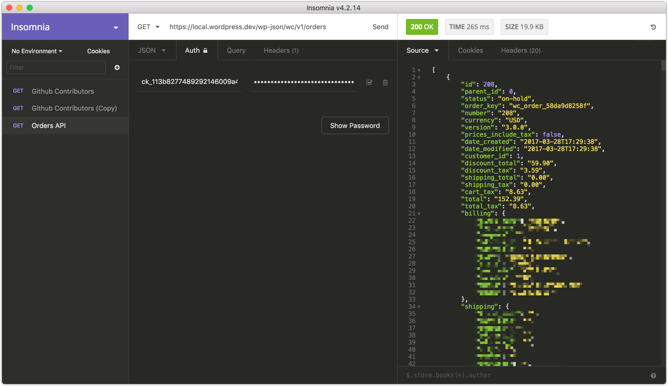The height and width of the screenshot is (386, 668).
Task: Open the JSON body type dropdown
Action: click(152, 51)
